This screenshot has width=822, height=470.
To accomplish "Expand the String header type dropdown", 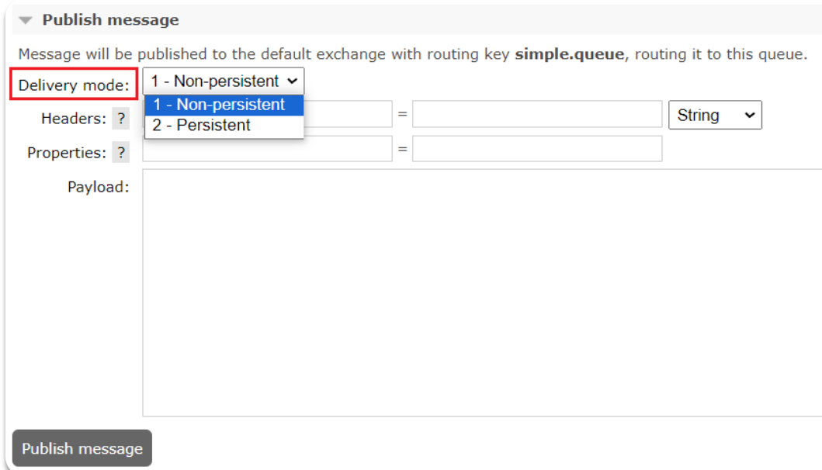I will (x=715, y=115).
